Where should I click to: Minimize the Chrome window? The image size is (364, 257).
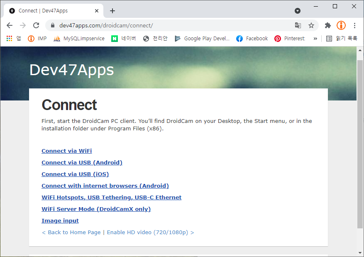click(316, 6)
